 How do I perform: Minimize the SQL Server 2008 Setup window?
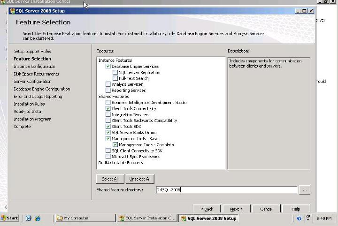pyautogui.click(x=298, y=11)
